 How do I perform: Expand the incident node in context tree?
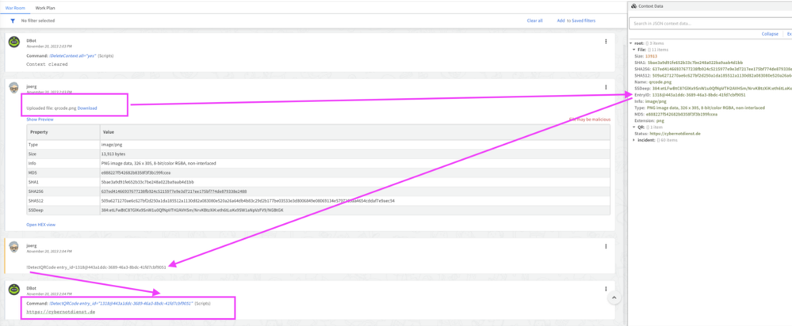(634, 140)
